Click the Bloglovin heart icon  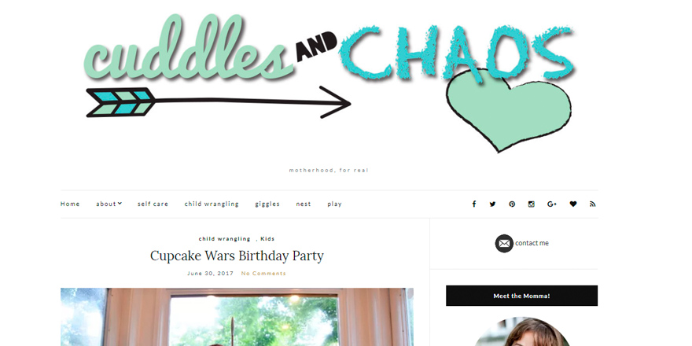(572, 204)
